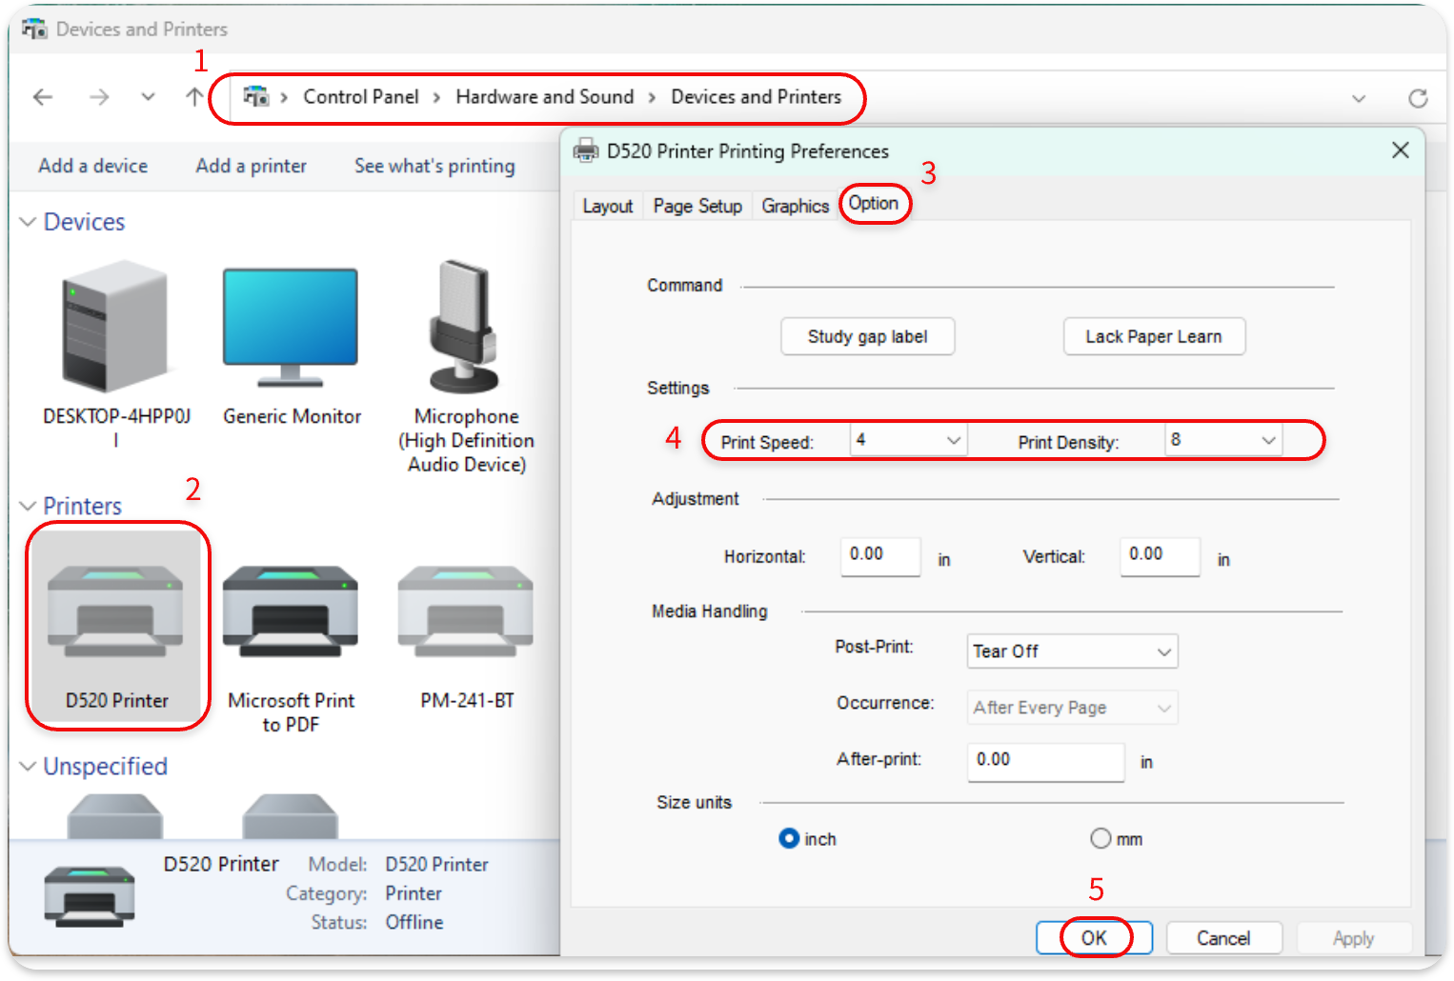This screenshot has width=1454, height=981.
Task: Select the inch size unit
Action: (x=789, y=838)
